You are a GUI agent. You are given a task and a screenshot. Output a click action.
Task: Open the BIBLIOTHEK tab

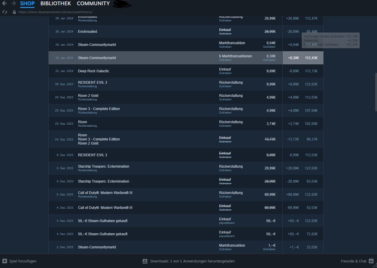56,4
